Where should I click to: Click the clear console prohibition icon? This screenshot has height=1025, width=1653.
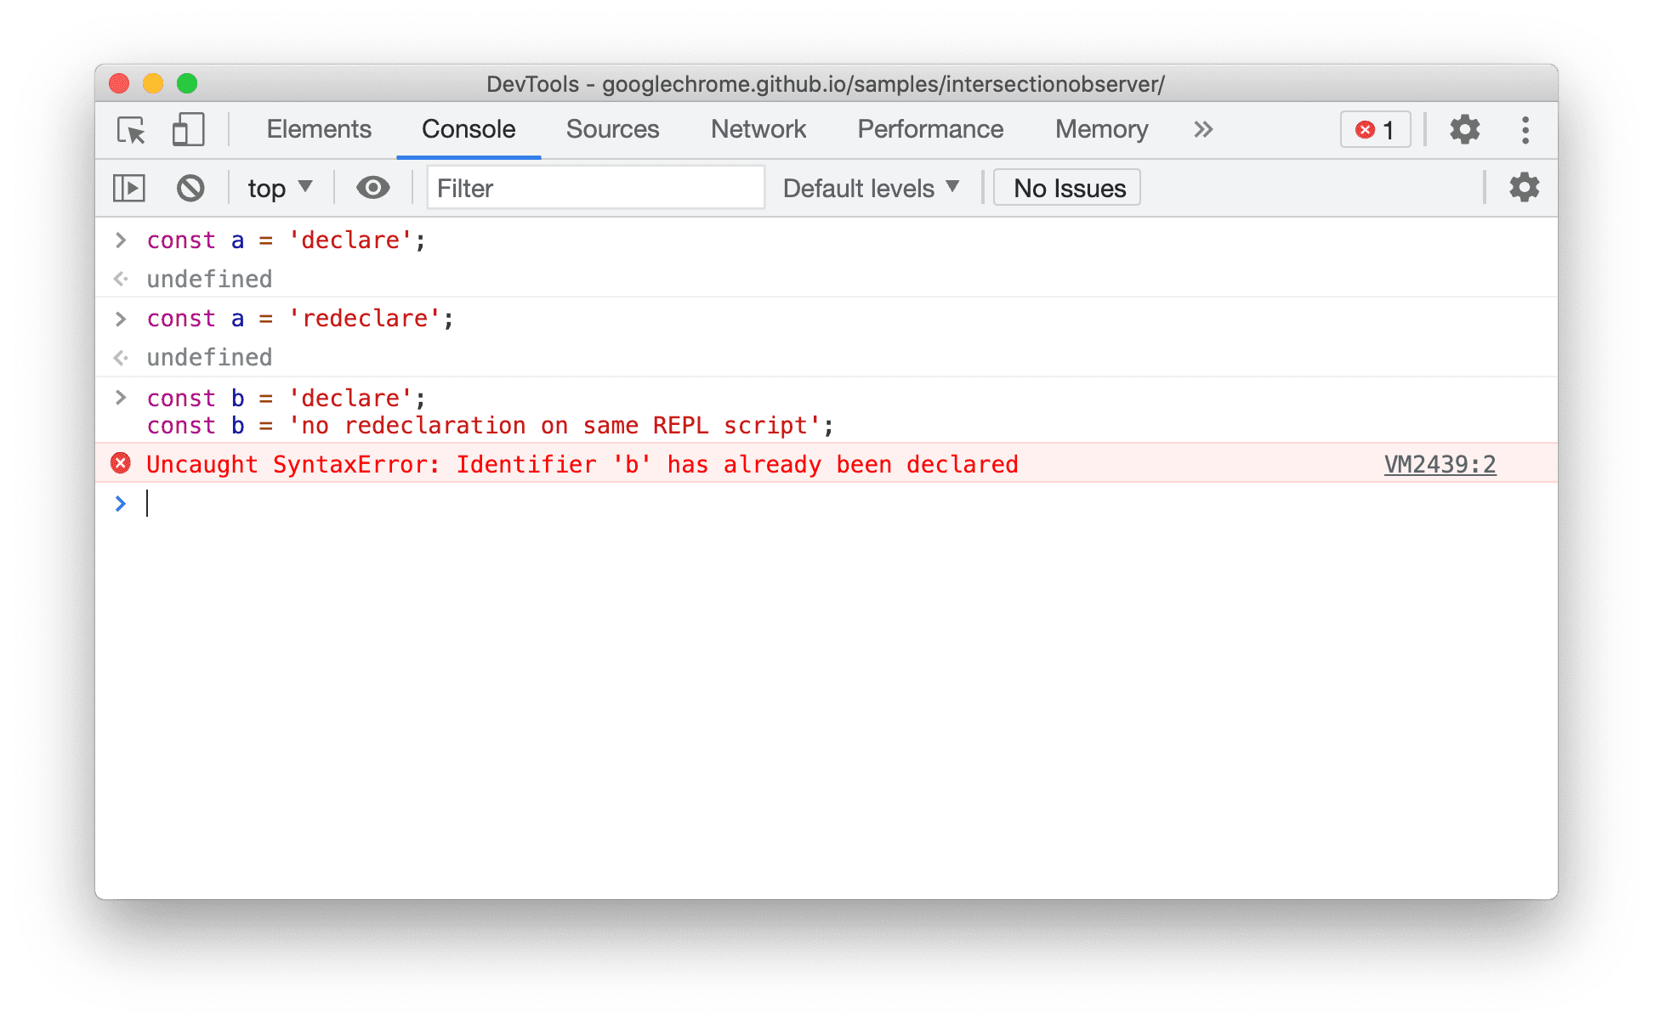(x=190, y=188)
